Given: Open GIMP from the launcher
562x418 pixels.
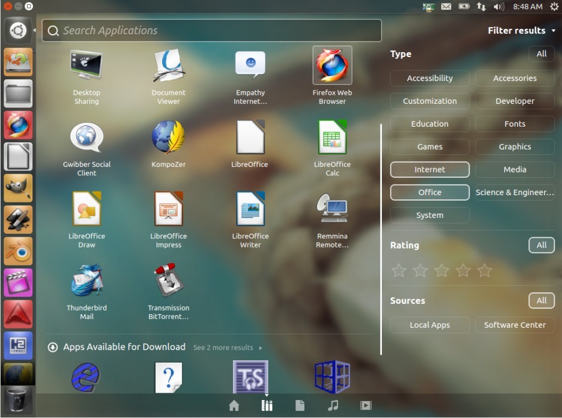Looking at the screenshot, I should click(x=18, y=188).
